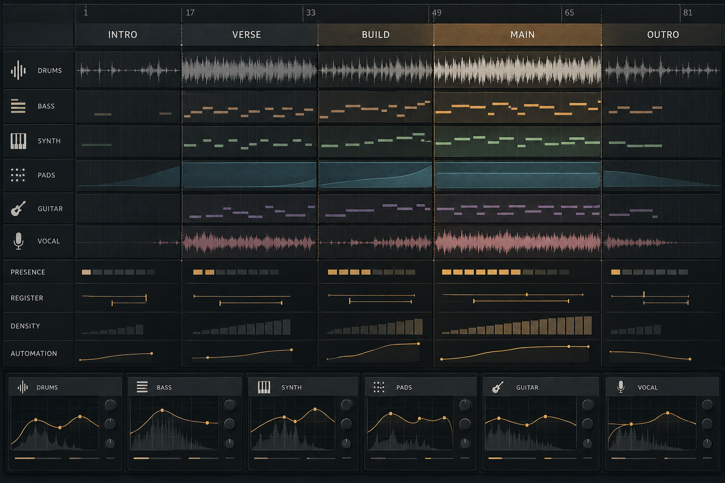Click the MAIN section automation curve
725x483 pixels.
(x=515, y=352)
